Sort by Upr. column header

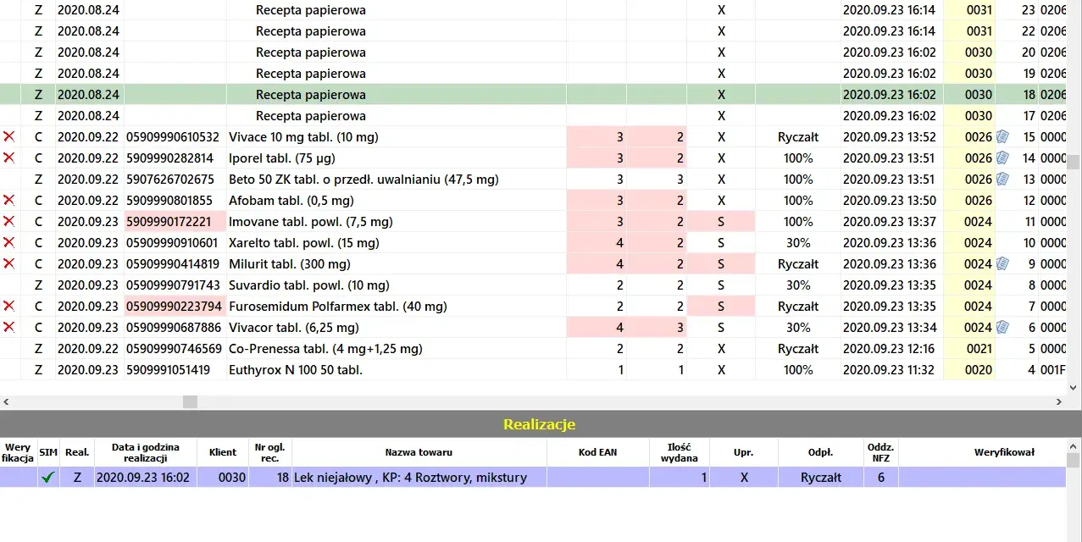[744, 452]
